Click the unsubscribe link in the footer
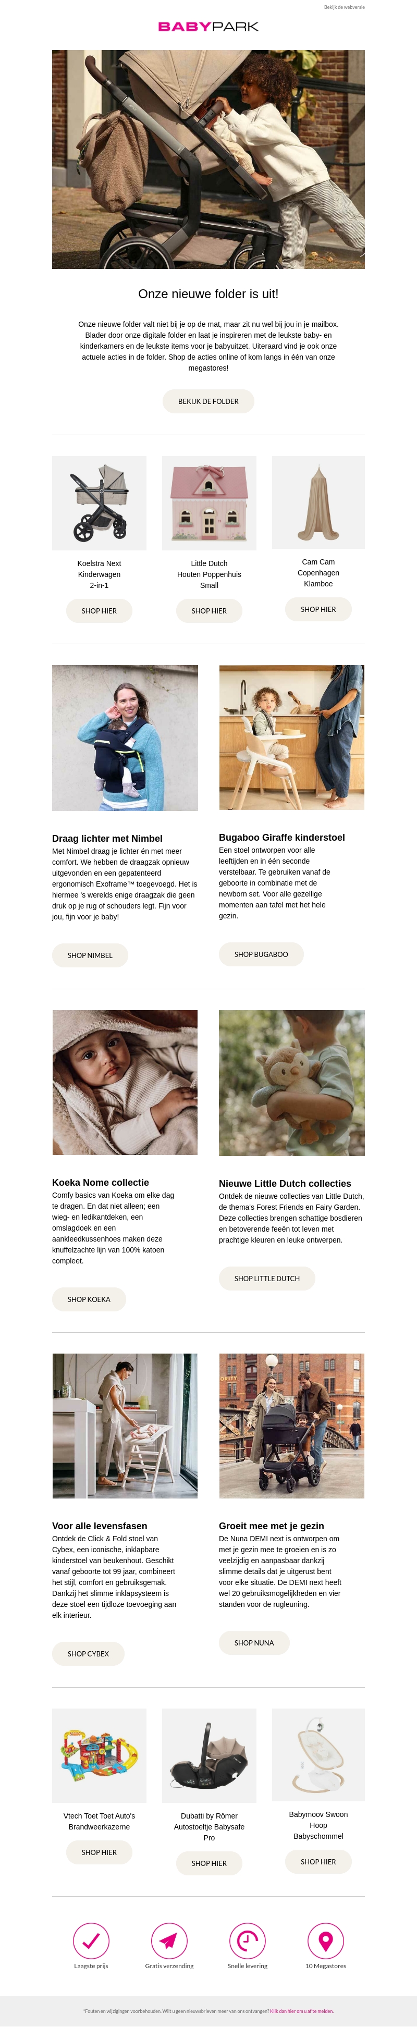 [x=301, y=2010]
